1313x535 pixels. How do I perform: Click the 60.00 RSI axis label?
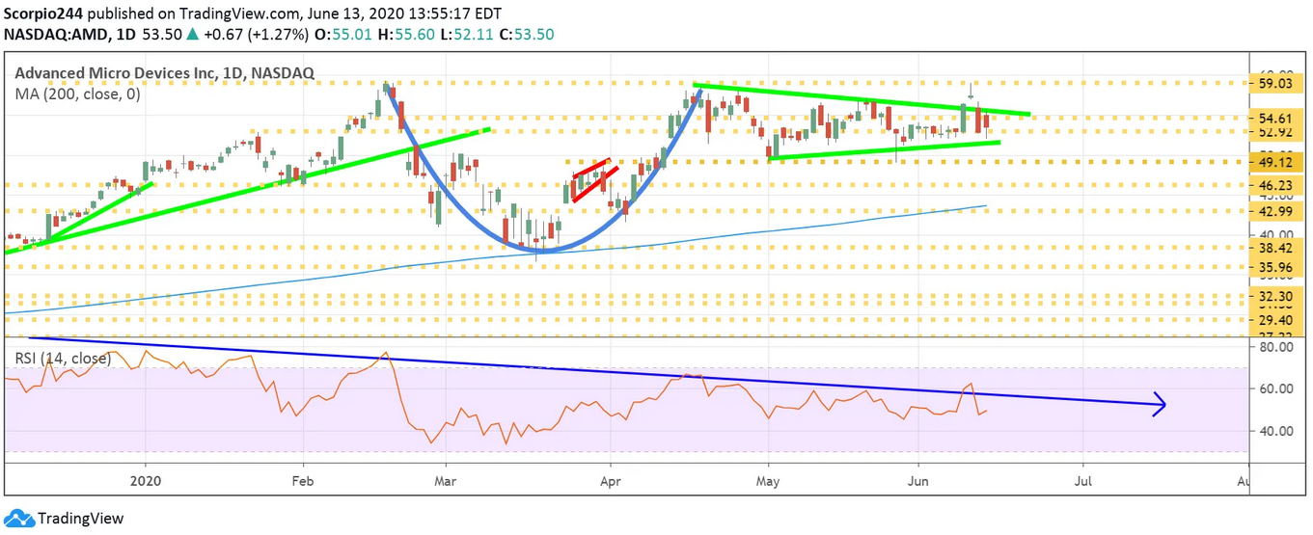click(x=1274, y=388)
